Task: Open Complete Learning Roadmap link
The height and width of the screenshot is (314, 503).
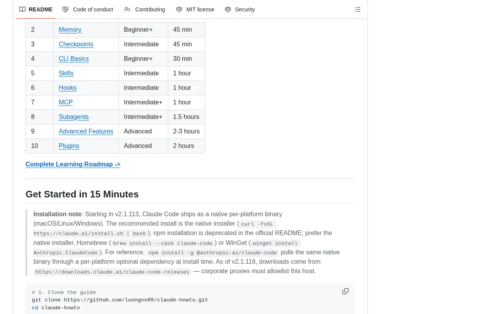Action: click(x=73, y=164)
